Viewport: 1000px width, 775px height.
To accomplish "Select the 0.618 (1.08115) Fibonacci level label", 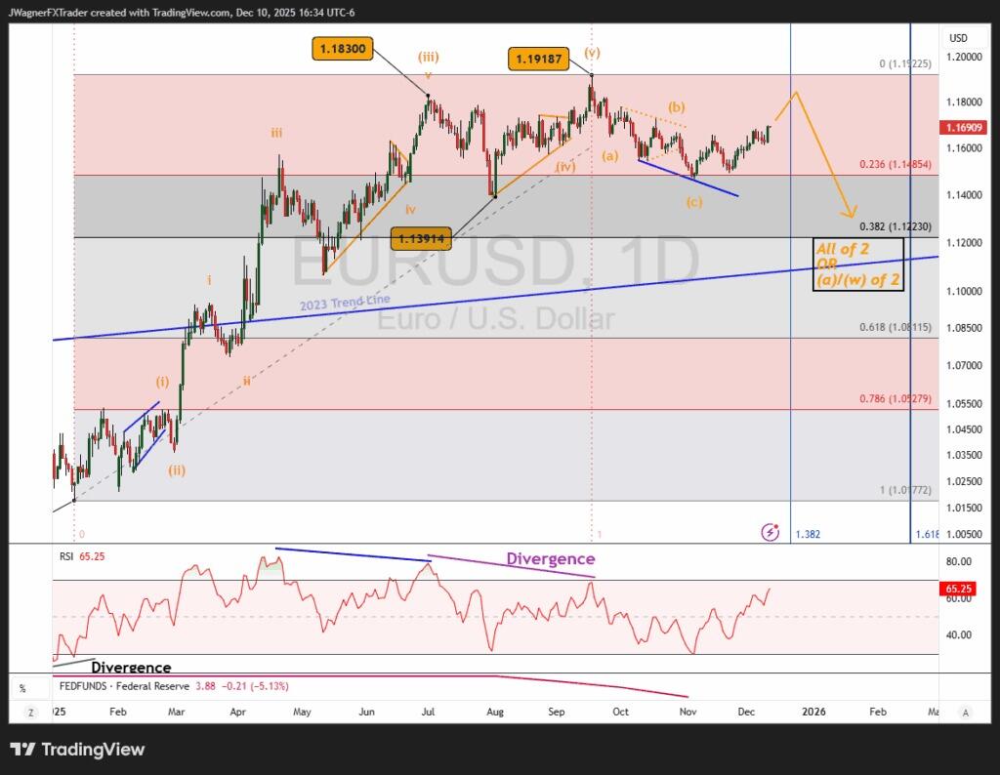I will [x=895, y=328].
